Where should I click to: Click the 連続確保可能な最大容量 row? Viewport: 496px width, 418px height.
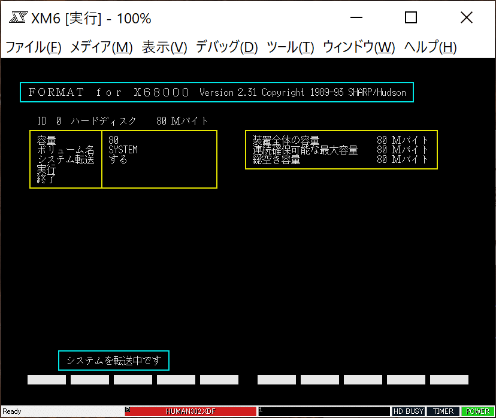pyautogui.click(x=340, y=150)
